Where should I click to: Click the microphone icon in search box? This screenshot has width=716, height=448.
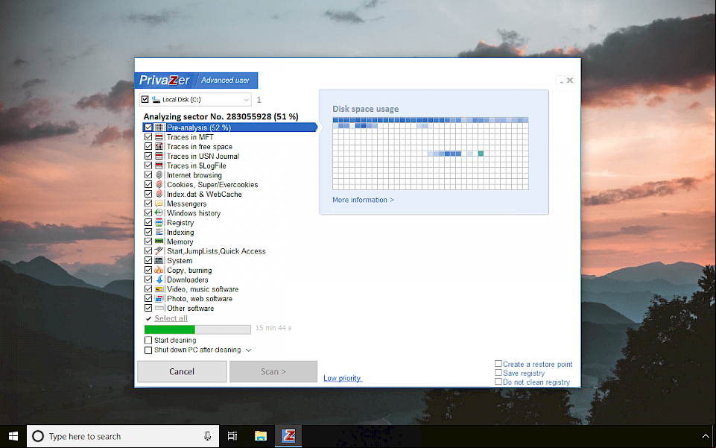[207, 436]
